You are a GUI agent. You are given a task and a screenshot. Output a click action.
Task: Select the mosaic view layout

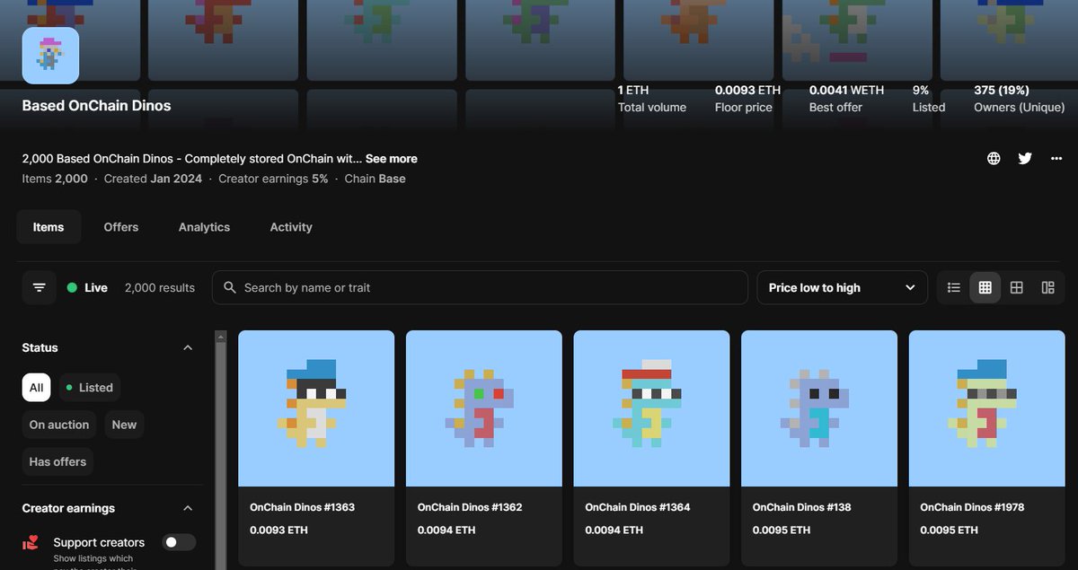click(1047, 287)
